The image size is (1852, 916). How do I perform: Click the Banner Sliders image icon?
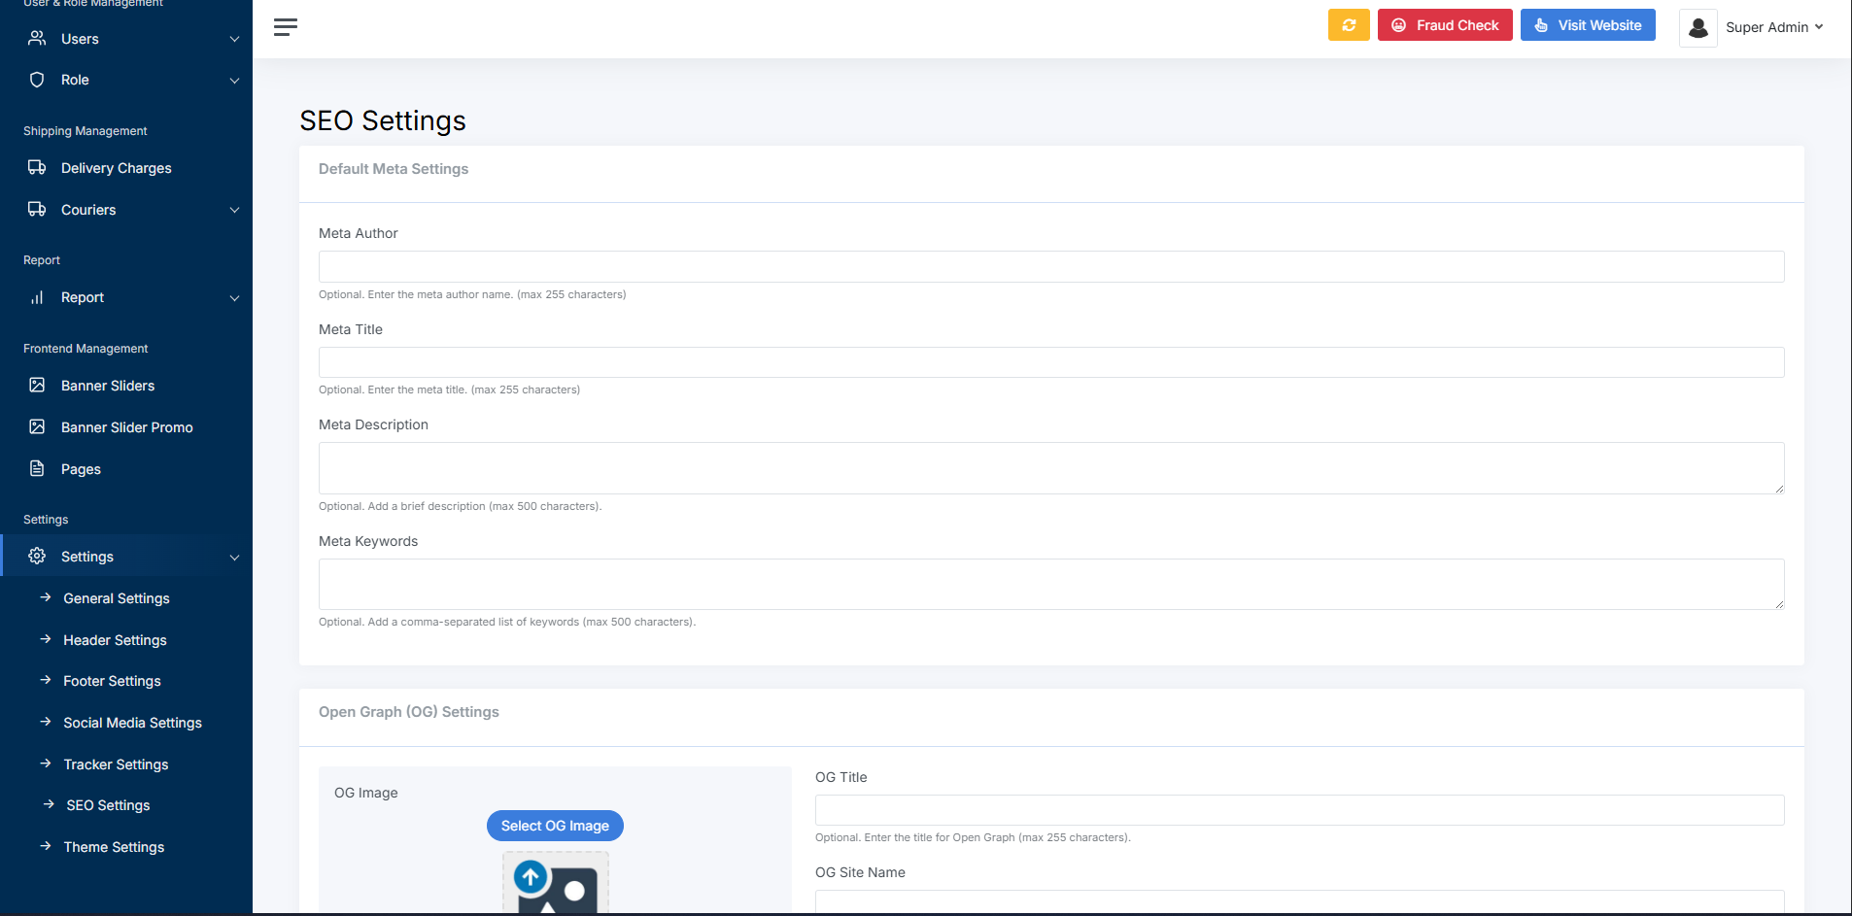[x=37, y=386]
